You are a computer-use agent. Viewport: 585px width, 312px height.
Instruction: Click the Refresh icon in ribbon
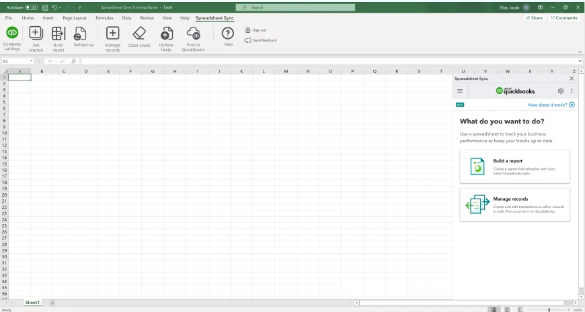80,33
